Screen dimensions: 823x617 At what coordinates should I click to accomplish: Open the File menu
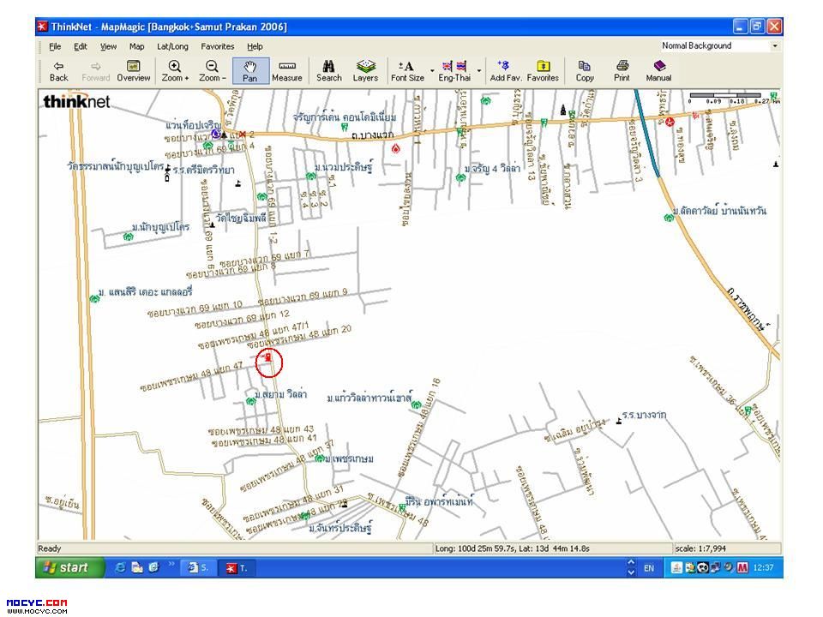pyautogui.click(x=55, y=46)
